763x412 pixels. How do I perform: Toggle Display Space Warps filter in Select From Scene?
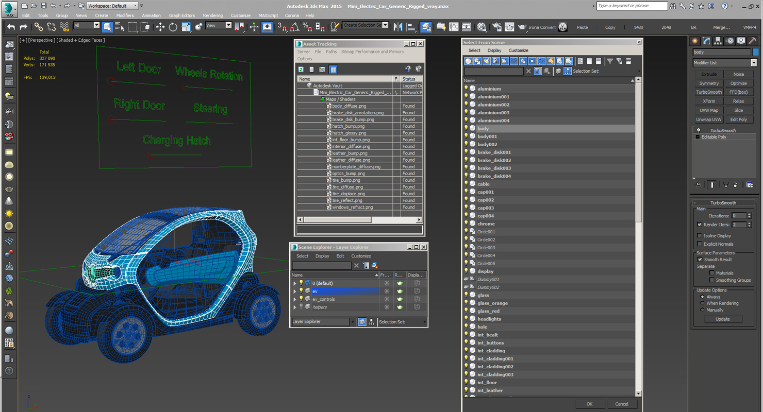tap(514, 61)
